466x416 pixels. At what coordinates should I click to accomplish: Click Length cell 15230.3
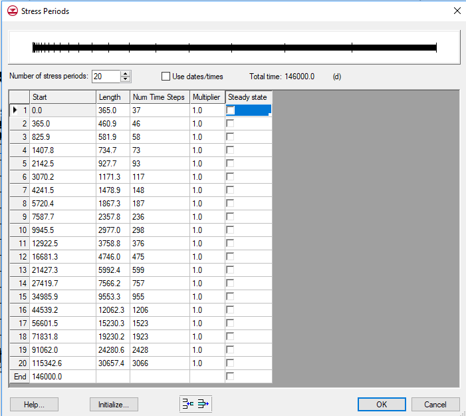(x=113, y=323)
